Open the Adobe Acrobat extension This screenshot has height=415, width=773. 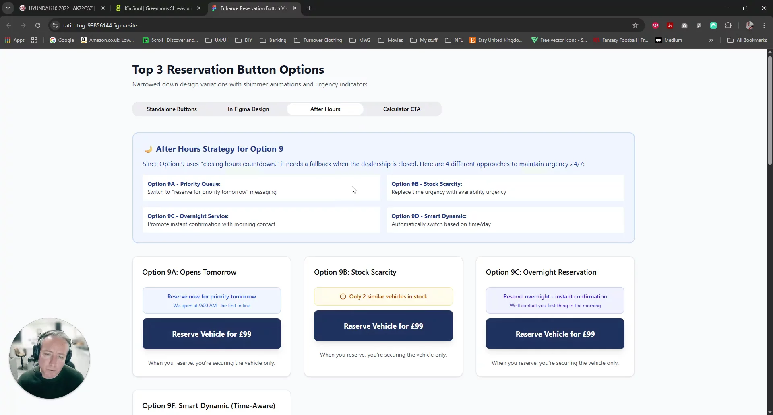tap(670, 25)
